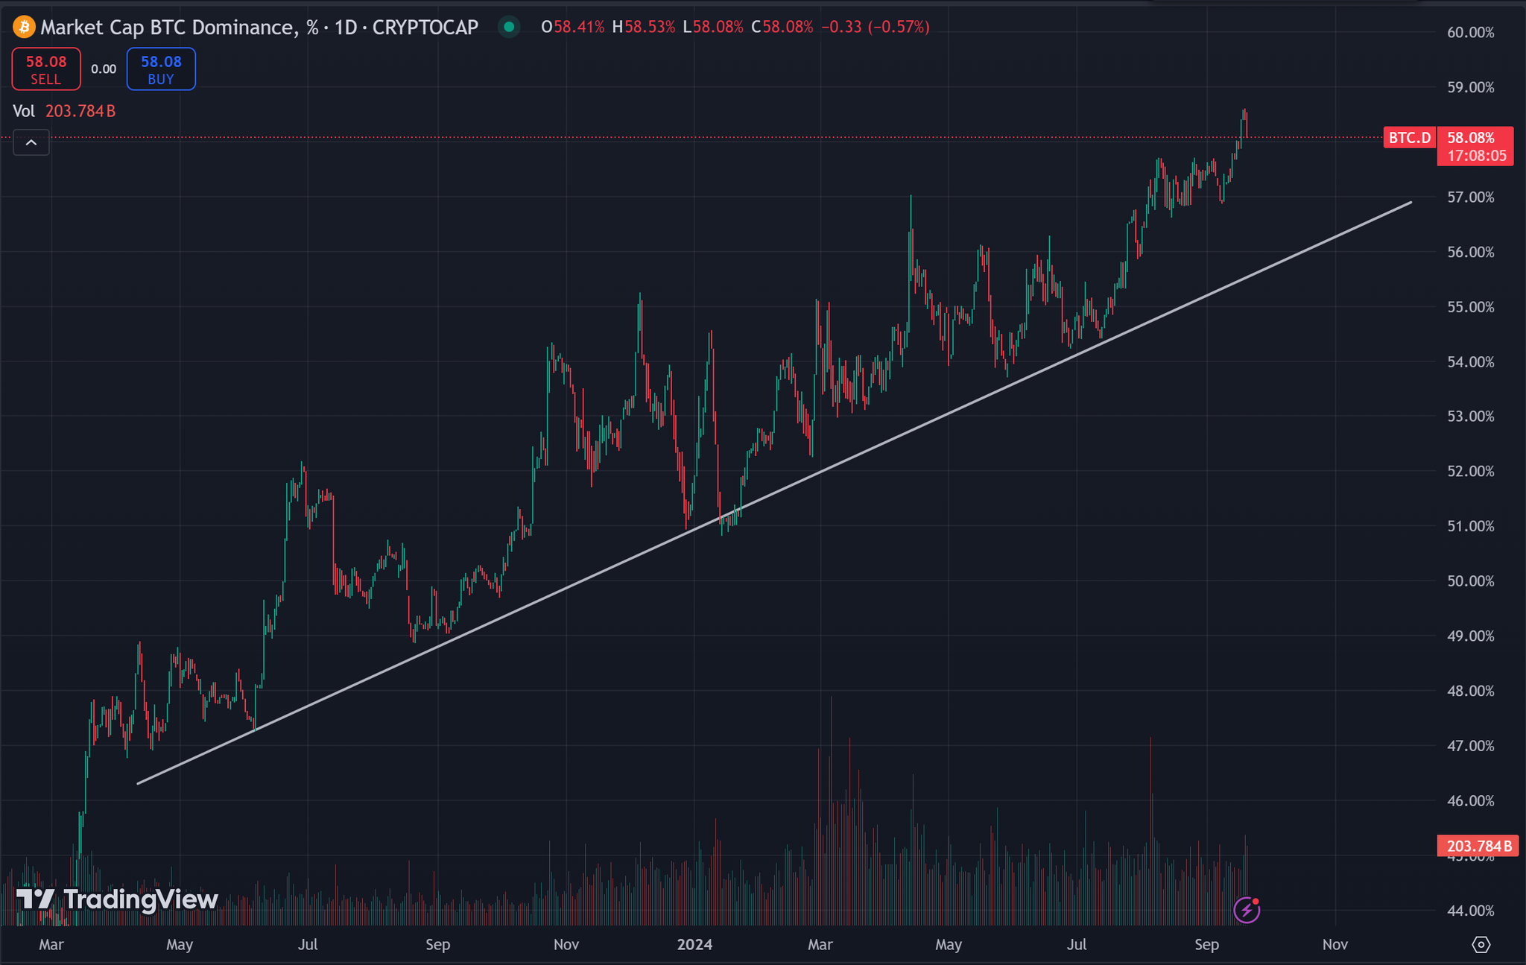Screen dimensions: 1526x965
Task: Collapse the indicator legend chevron
Action: point(31,142)
